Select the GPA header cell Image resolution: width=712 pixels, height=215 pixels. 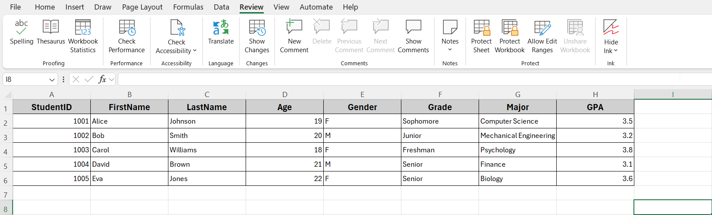pyautogui.click(x=595, y=107)
